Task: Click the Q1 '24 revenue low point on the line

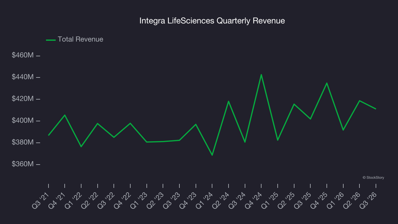Action: click(x=212, y=155)
